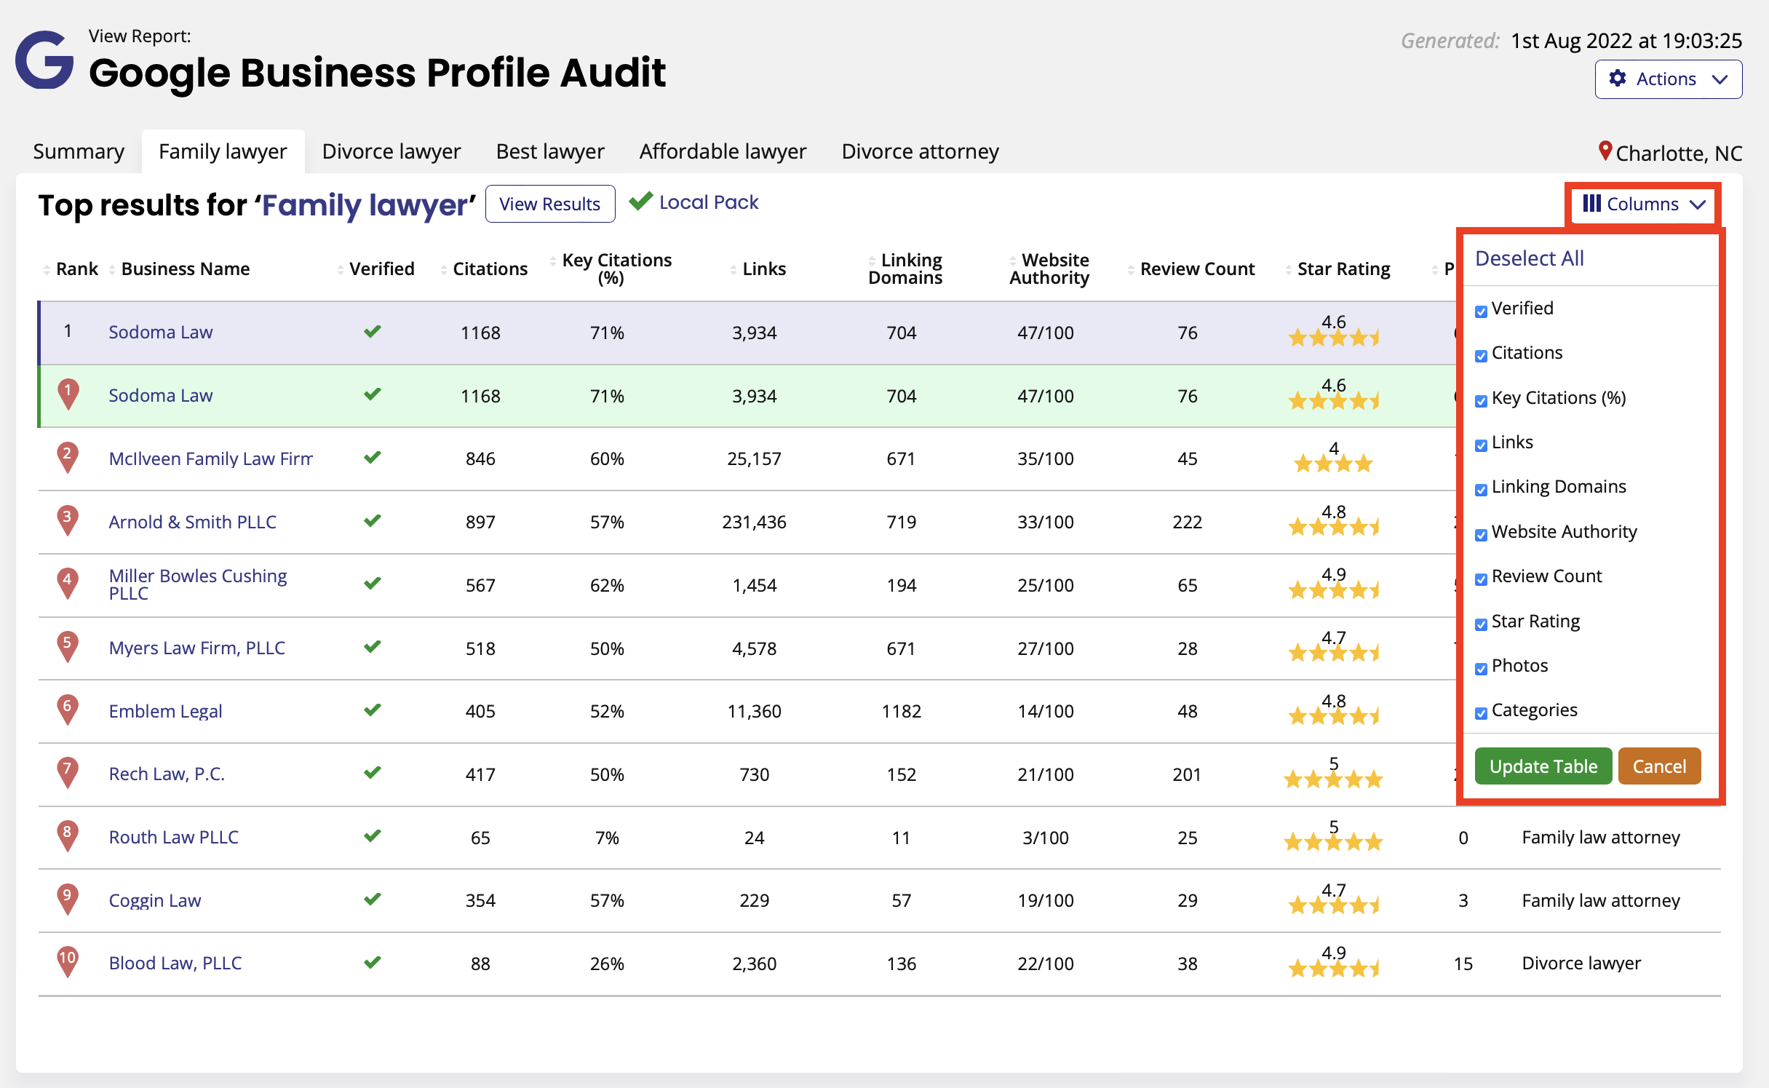Viewport: 1769px width, 1088px height.
Task: Click the Divorce lawyer category cell for Blood Law
Action: click(1581, 963)
